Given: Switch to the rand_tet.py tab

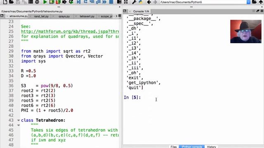Looking at the screenshot, I should tap(41, 16).
